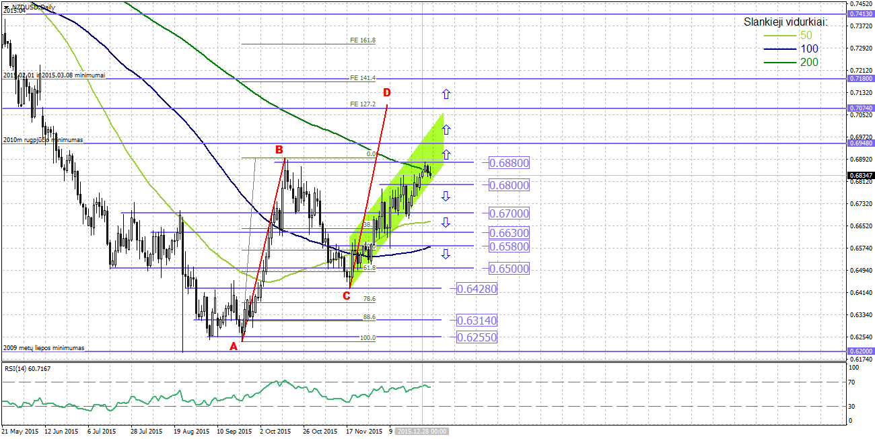Click the FE 161.8 expansion label

pos(363,40)
